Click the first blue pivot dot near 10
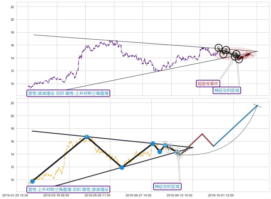271x199 pixels. pyautogui.click(x=32, y=181)
